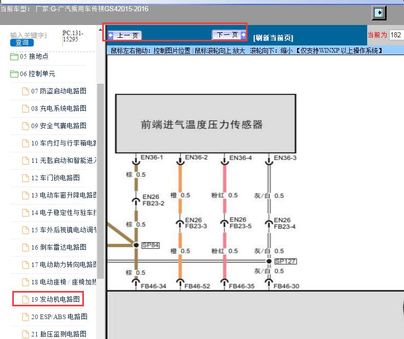The width and height of the screenshot is (404, 339).
Task: Open 20 ESP/ABS 电路图
Action: click(59, 317)
